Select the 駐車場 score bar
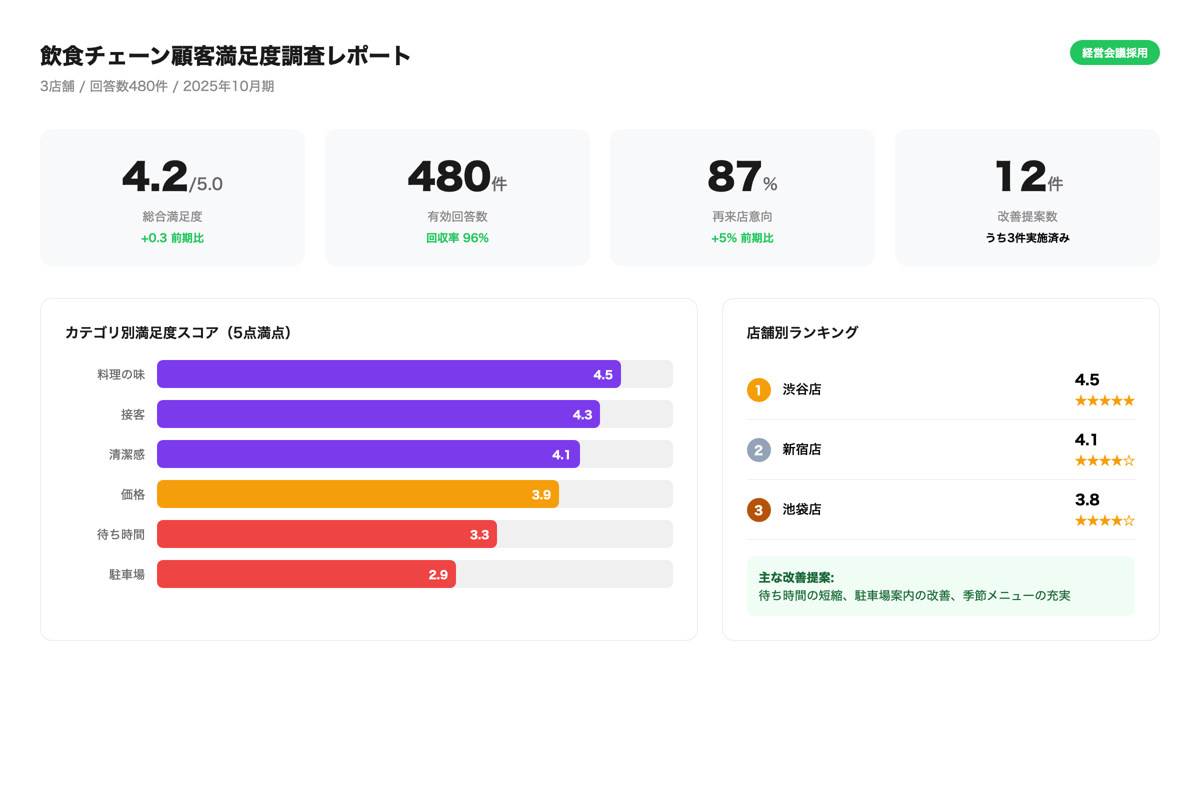Screen dimensions: 1200x800 pos(306,574)
